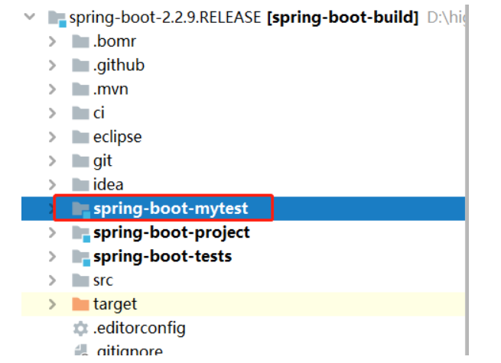501x363 pixels.
Task: Click the vertical scrollbar of project tree
Action: 467,179
